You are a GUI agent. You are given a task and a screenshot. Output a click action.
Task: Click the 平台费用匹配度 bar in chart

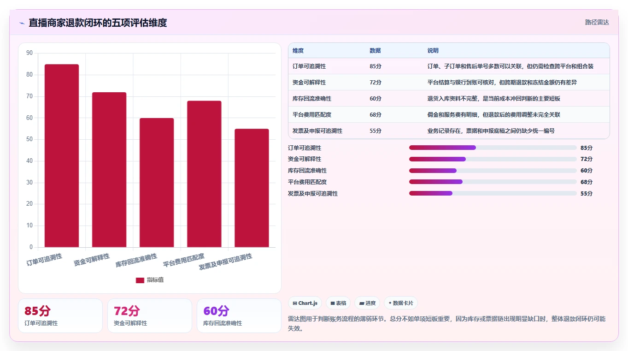(204, 174)
